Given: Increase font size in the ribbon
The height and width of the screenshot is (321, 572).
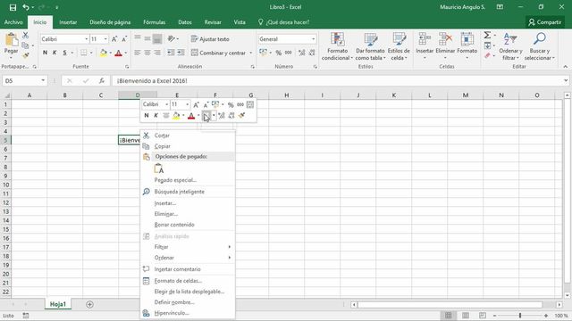Looking at the screenshot, I should (114, 39).
